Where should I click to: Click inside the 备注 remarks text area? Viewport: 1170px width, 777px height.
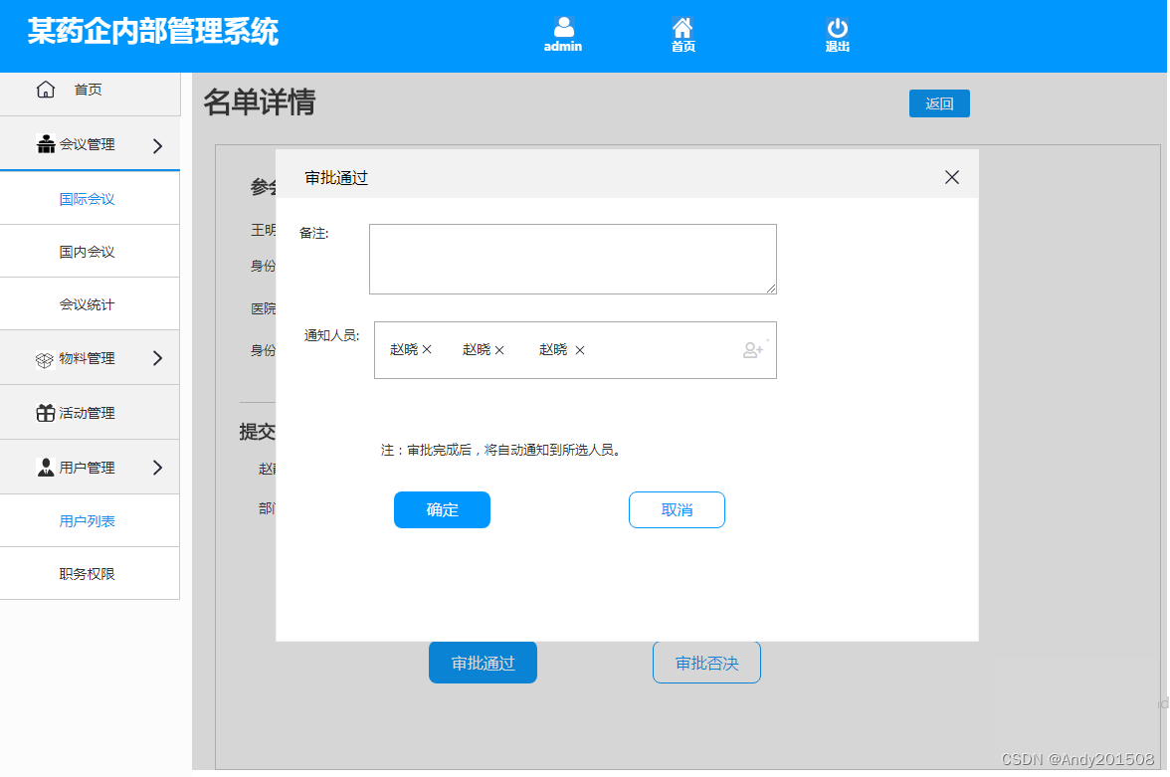click(572, 258)
